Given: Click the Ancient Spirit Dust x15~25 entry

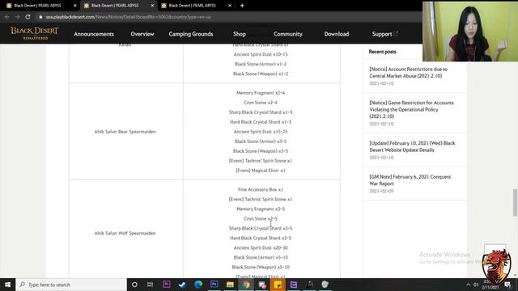Looking at the screenshot, I should (x=261, y=131).
